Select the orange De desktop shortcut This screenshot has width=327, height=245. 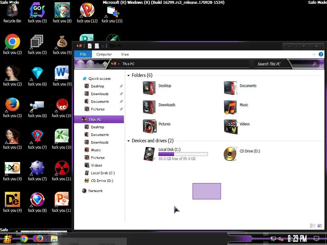click(x=12, y=202)
